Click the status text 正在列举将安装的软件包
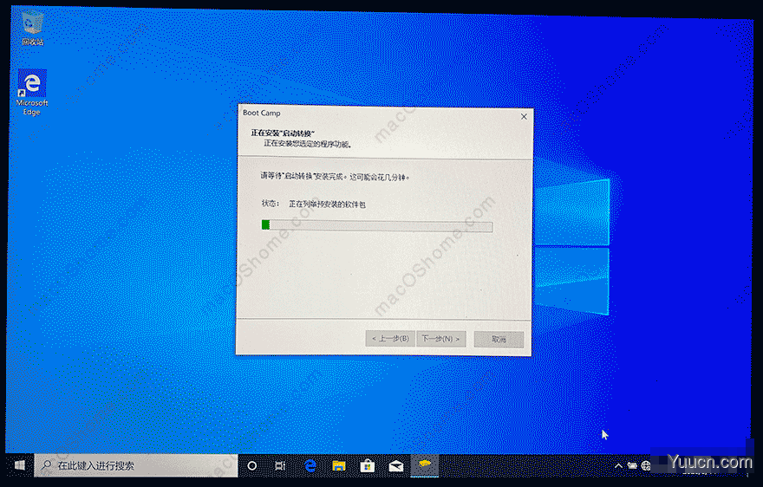The image size is (763, 487). pos(327,205)
